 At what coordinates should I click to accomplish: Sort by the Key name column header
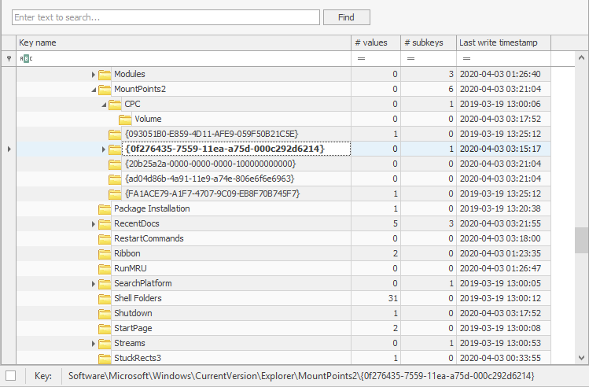point(181,42)
